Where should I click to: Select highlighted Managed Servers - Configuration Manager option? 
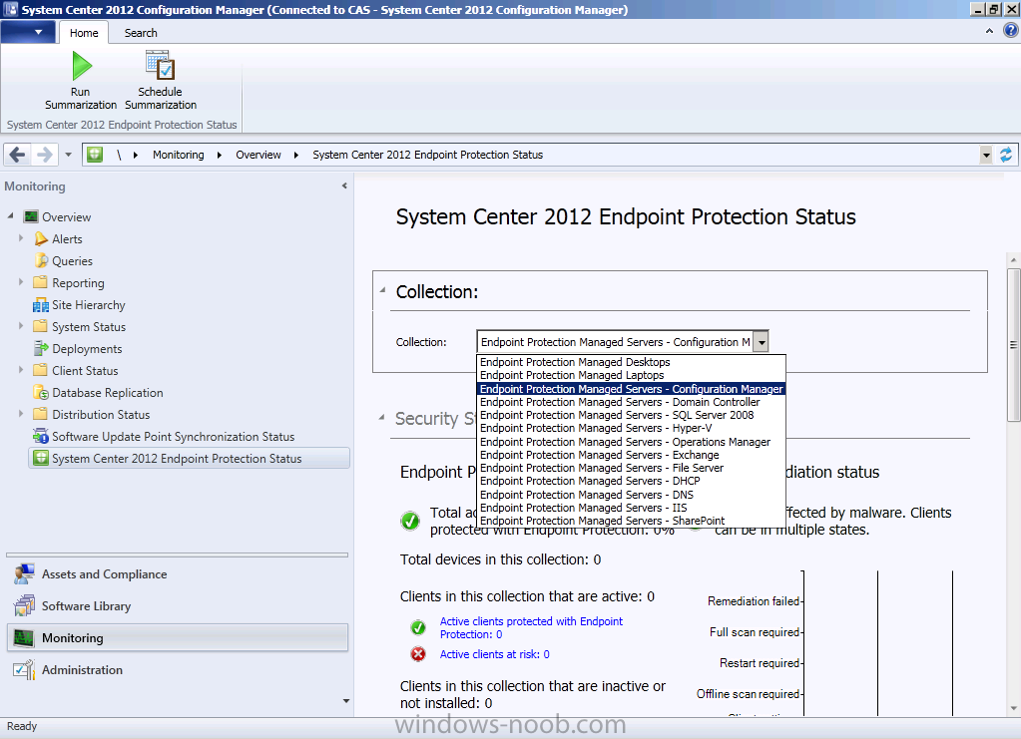click(631, 388)
